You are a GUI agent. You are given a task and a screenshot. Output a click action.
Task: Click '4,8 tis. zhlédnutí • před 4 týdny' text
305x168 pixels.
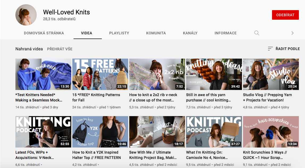[x=266, y=107]
